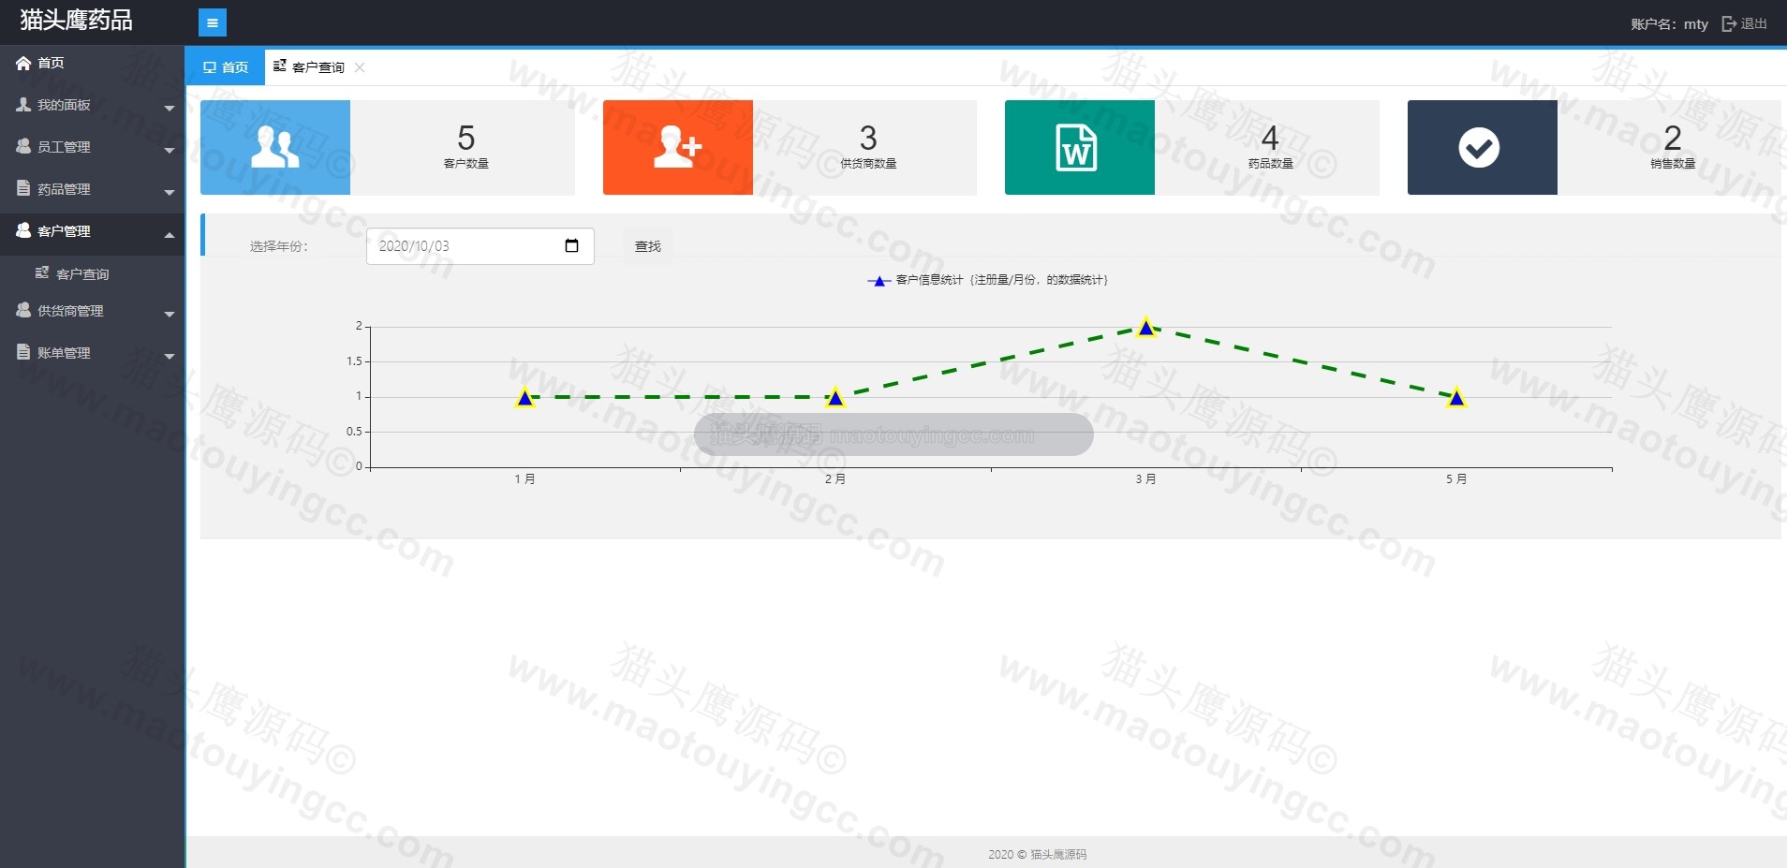Image resolution: width=1787 pixels, height=868 pixels.
Task: Click the 供货商数量 count 3
Action: coord(868,138)
